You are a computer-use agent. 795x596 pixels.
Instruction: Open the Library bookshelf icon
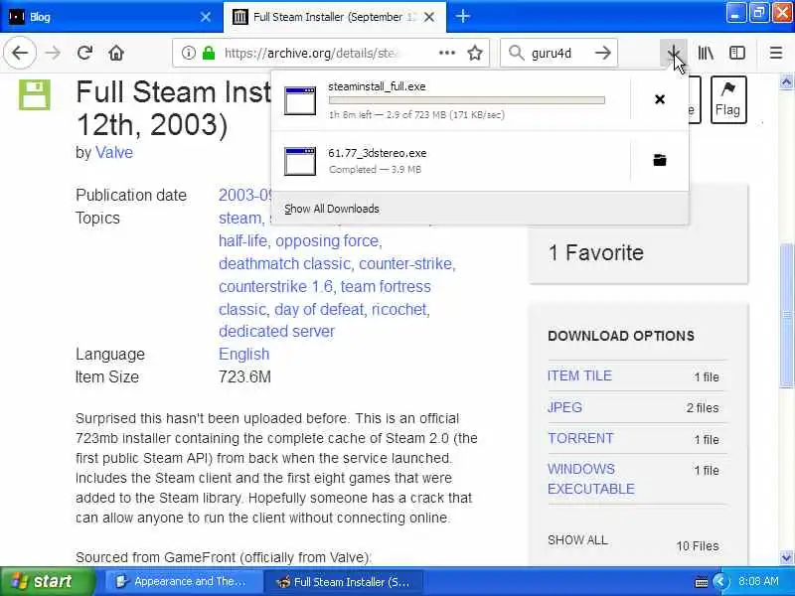(706, 53)
